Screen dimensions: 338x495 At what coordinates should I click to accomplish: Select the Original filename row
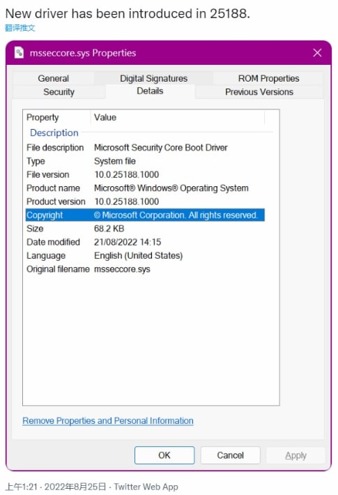pyautogui.click(x=145, y=269)
